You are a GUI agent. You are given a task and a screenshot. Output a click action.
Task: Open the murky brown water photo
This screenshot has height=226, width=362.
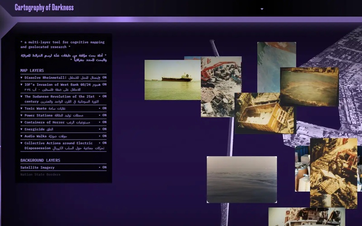(x=309, y=86)
